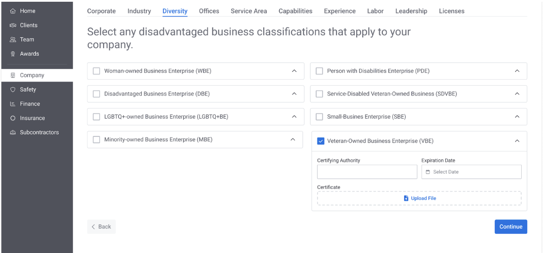Click Upload File for the certificate
Image resolution: width=543 pixels, height=253 pixels.
point(419,198)
